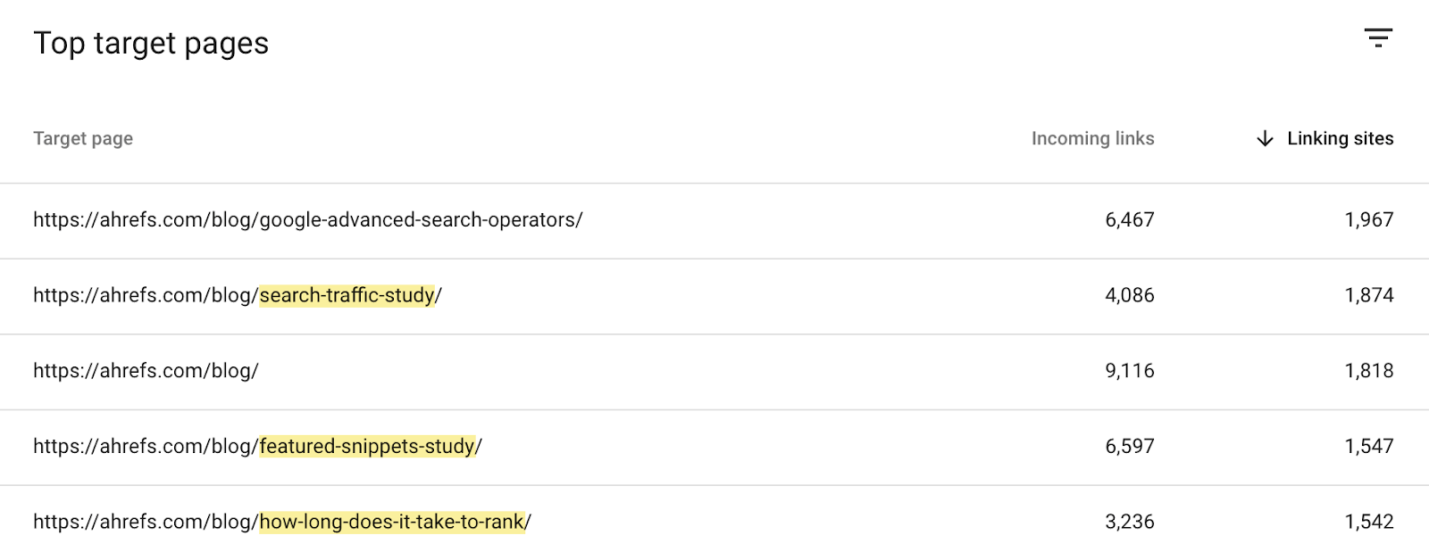Click the 1,874 linking sites value
This screenshot has width=1429, height=560.
1368,295
